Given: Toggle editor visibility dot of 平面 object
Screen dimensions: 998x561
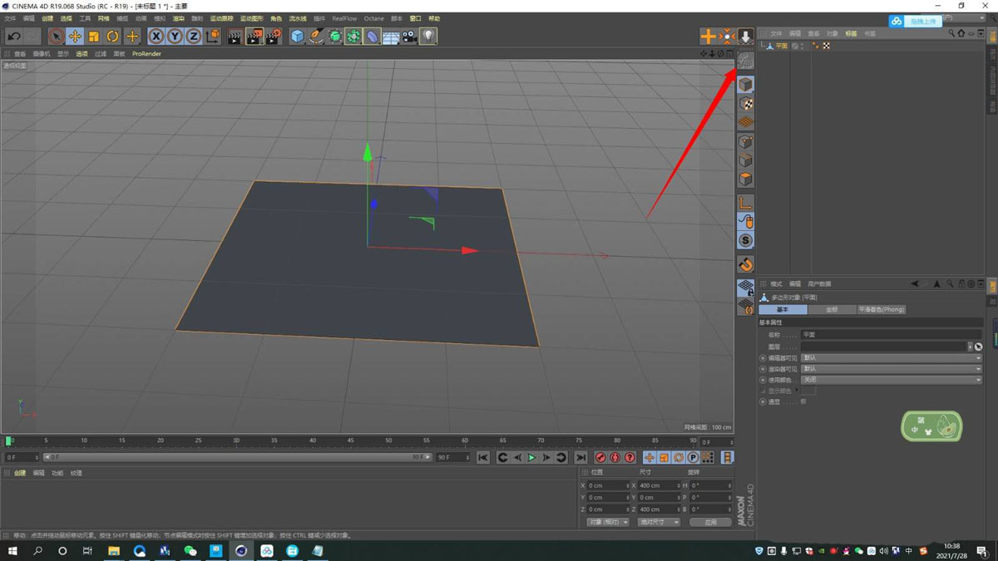Looking at the screenshot, I should click(x=802, y=43).
